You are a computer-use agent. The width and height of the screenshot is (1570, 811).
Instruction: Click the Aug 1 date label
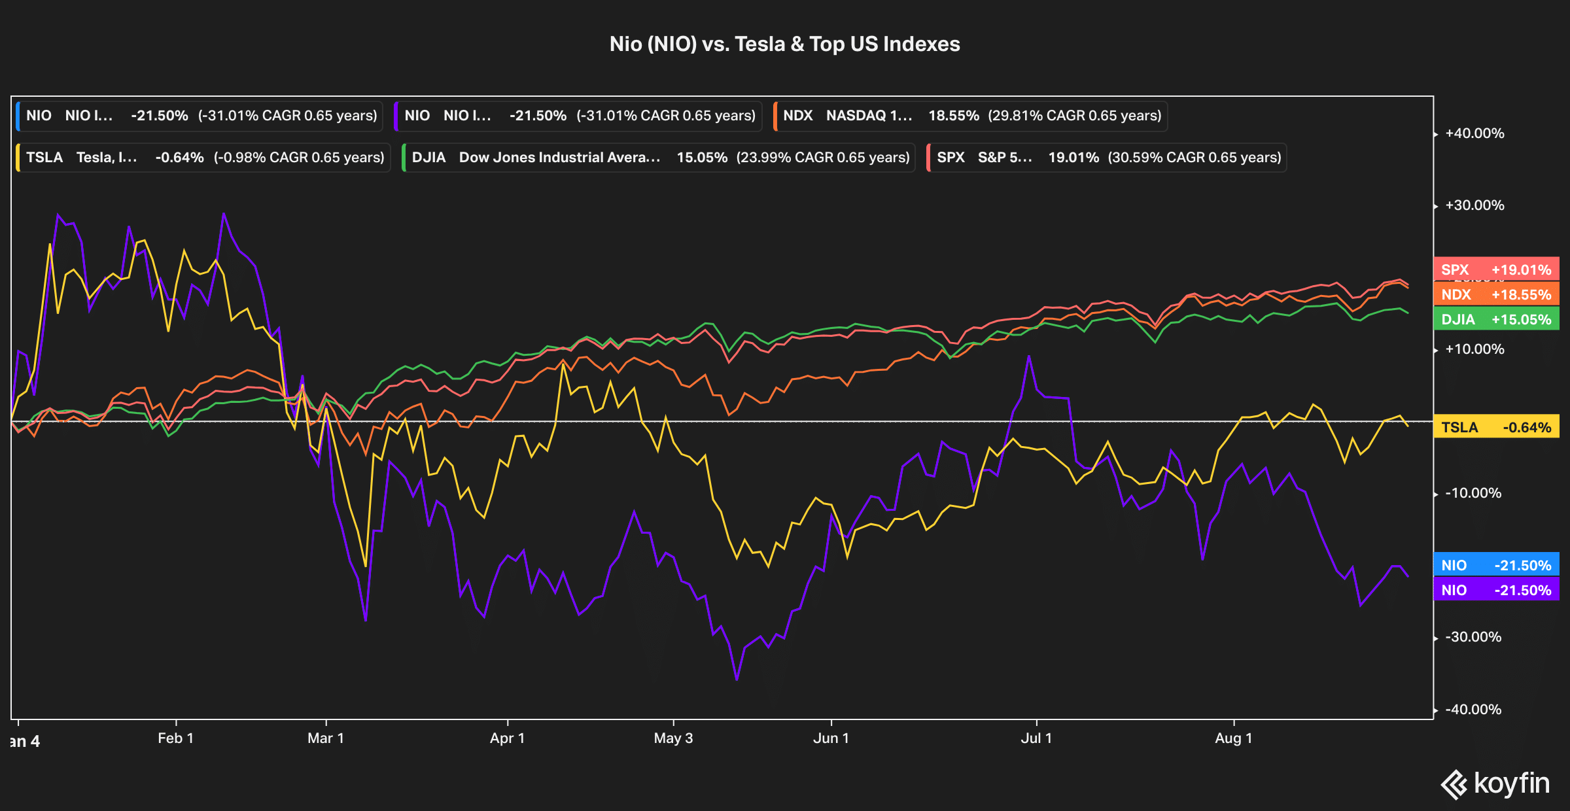tap(1233, 738)
